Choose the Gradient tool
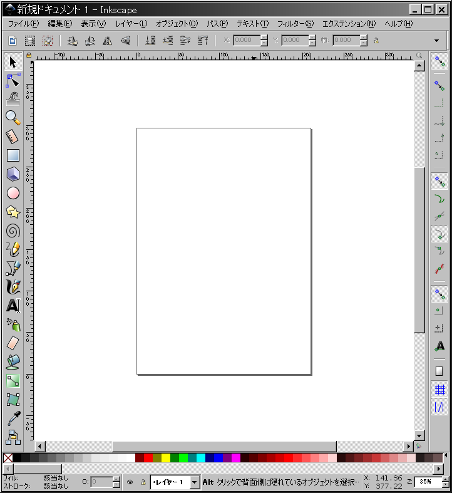Image resolution: width=452 pixels, height=493 pixels. click(13, 381)
